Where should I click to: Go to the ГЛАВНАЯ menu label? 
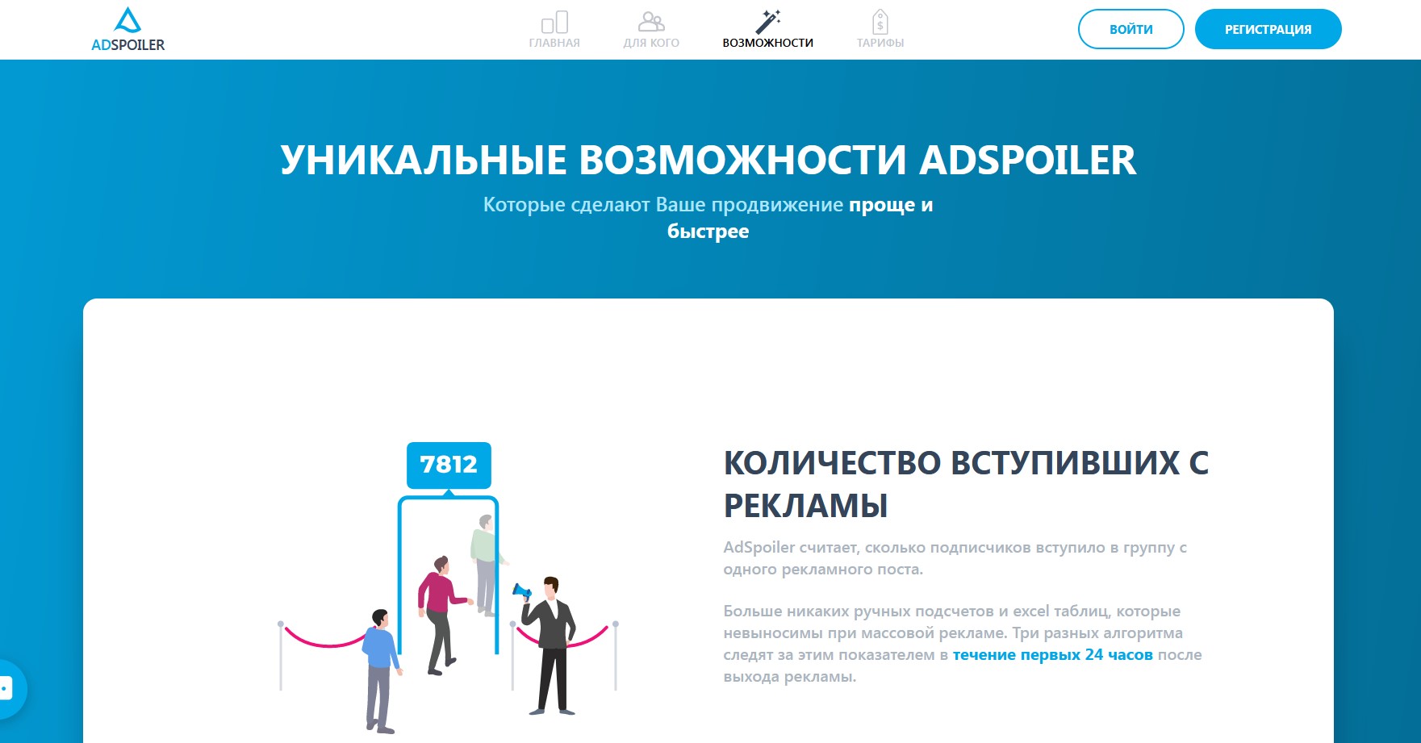554,43
